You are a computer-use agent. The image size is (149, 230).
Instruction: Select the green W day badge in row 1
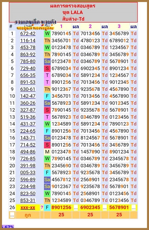click(47, 34)
